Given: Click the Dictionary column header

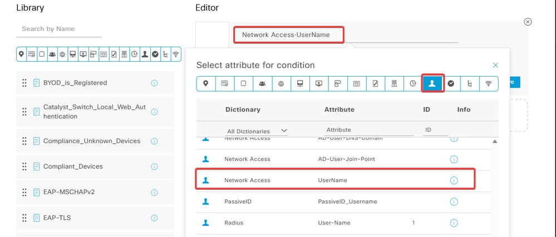Looking at the screenshot, I should pyautogui.click(x=243, y=110).
